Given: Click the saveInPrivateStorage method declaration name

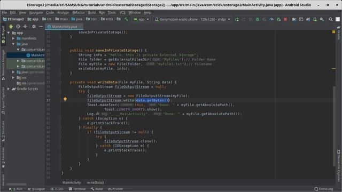Looking at the screenshot, I should (x=117, y=50).
